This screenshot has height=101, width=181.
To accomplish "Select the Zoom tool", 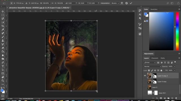I will pos(3,81).
